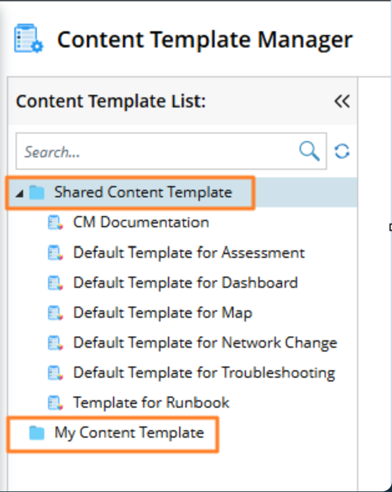Select Default Template for Network Change
Viewport: 392px width, 492px height.
coord(205,343)
